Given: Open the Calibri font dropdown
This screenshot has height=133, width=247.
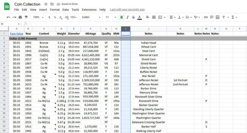Looking at the screenshot, I should point(91,17).
